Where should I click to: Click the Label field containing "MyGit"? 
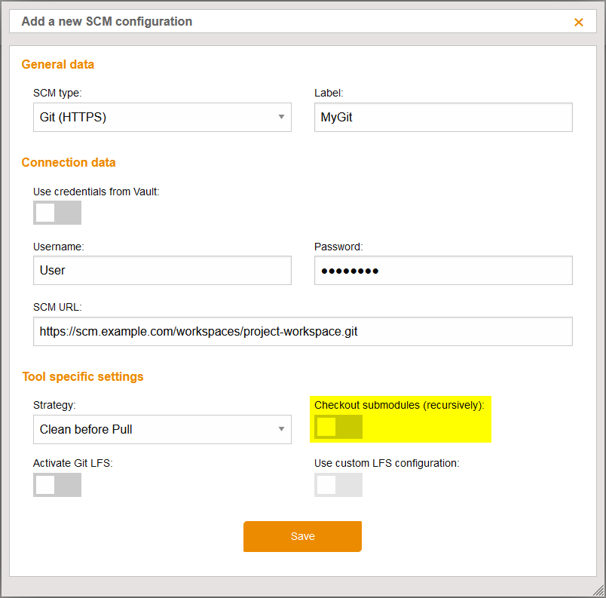coord(443,117)
